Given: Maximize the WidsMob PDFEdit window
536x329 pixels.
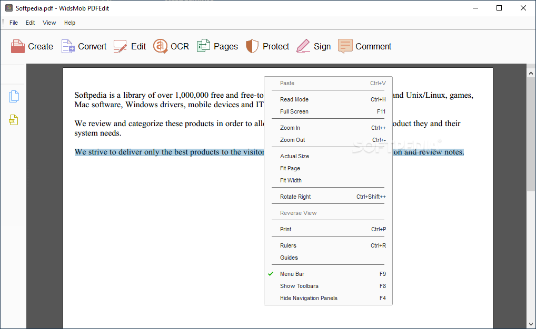Looking at the screenshot, I should [499, 8].
